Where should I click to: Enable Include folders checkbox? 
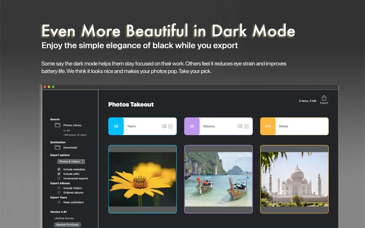59,188
